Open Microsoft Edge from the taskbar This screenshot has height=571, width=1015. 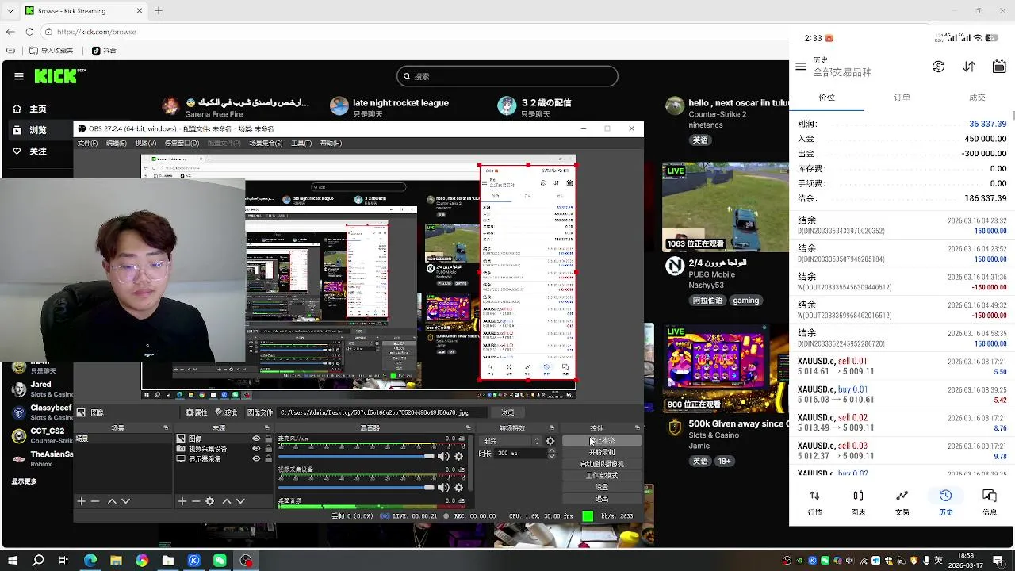coord(90,561)
